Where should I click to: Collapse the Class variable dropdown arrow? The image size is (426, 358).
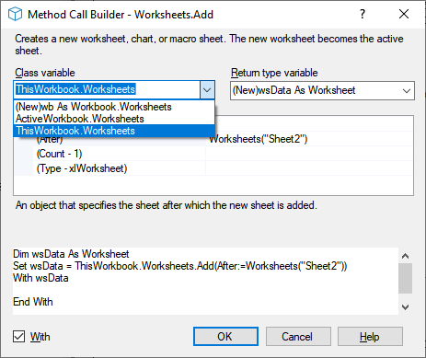coord(207,90)
